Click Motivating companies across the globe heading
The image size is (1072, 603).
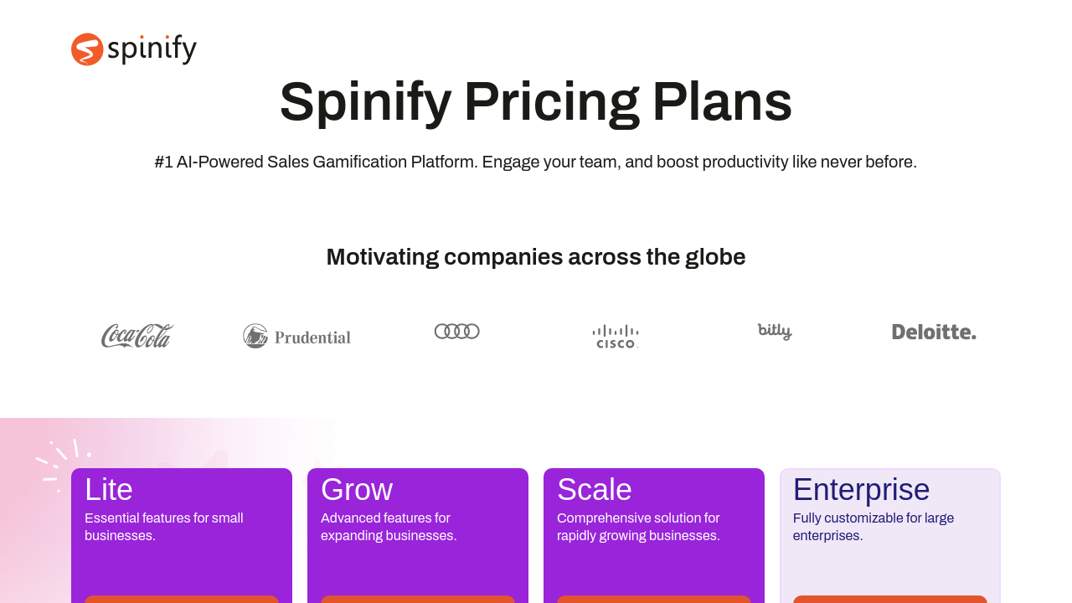tap(536, 257)
